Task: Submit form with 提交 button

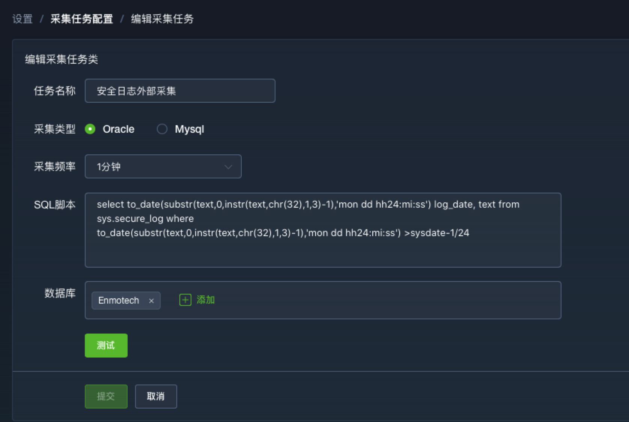Action: [106, 396]
